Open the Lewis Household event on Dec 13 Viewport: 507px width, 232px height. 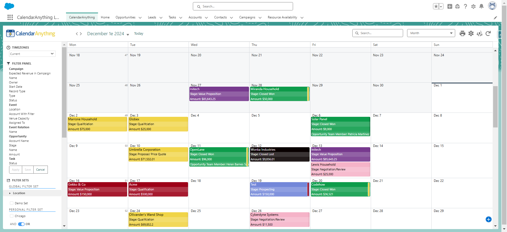[x=341, y=169]
